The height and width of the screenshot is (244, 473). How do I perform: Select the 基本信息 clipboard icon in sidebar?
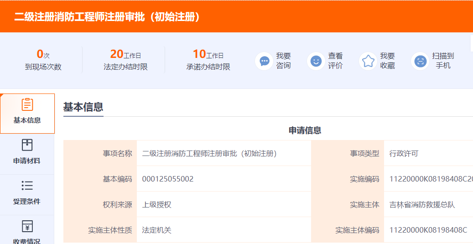click(x=27, y=105)
